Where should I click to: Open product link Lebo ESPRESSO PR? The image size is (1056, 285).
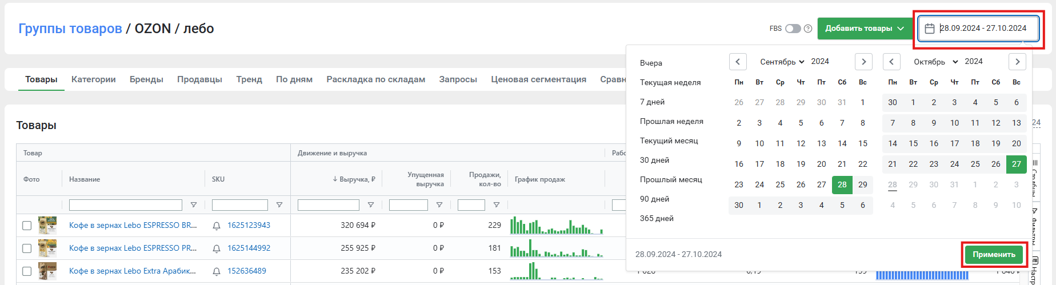pos(133,248)
